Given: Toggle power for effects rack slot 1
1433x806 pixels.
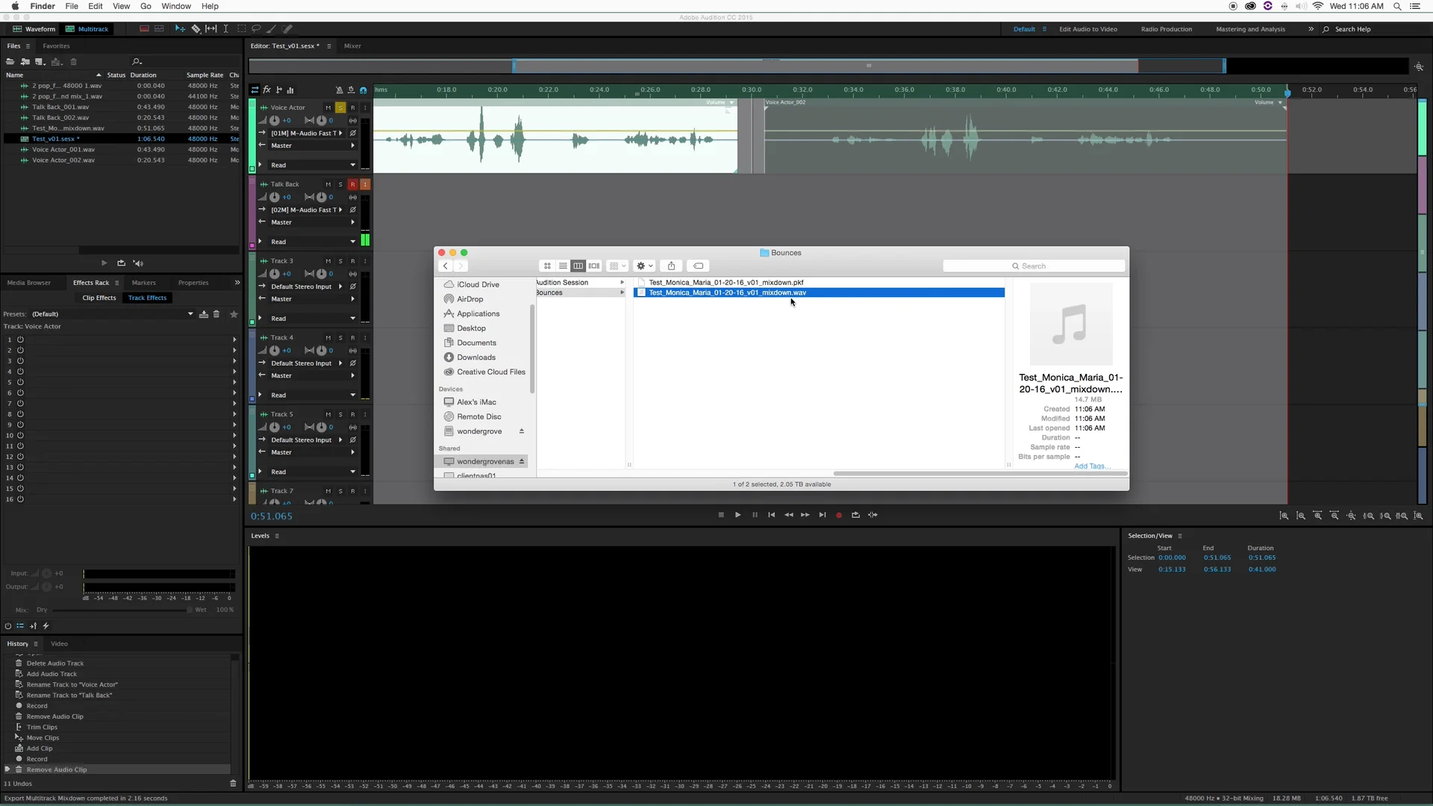Looking at the screenshot, I should point(20,340).
